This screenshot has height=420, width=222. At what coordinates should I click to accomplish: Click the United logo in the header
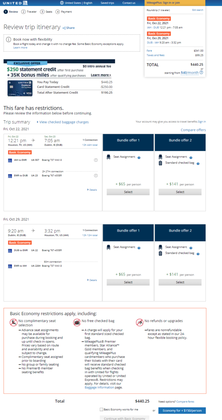[15, 3]
